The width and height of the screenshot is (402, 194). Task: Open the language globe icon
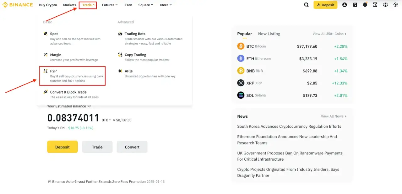pyautogui.click(x=385, y=5)
